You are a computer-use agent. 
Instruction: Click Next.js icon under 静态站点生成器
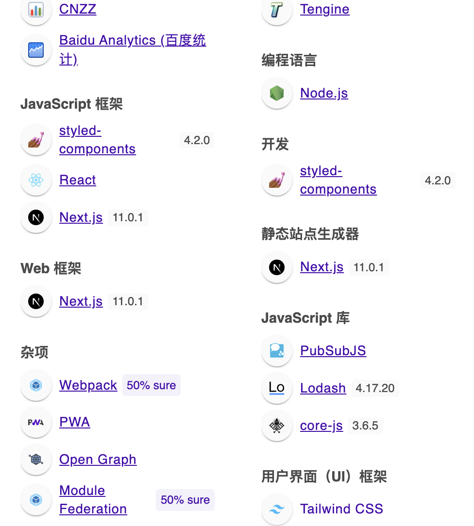pyautogui.click(x=277, y=267)
